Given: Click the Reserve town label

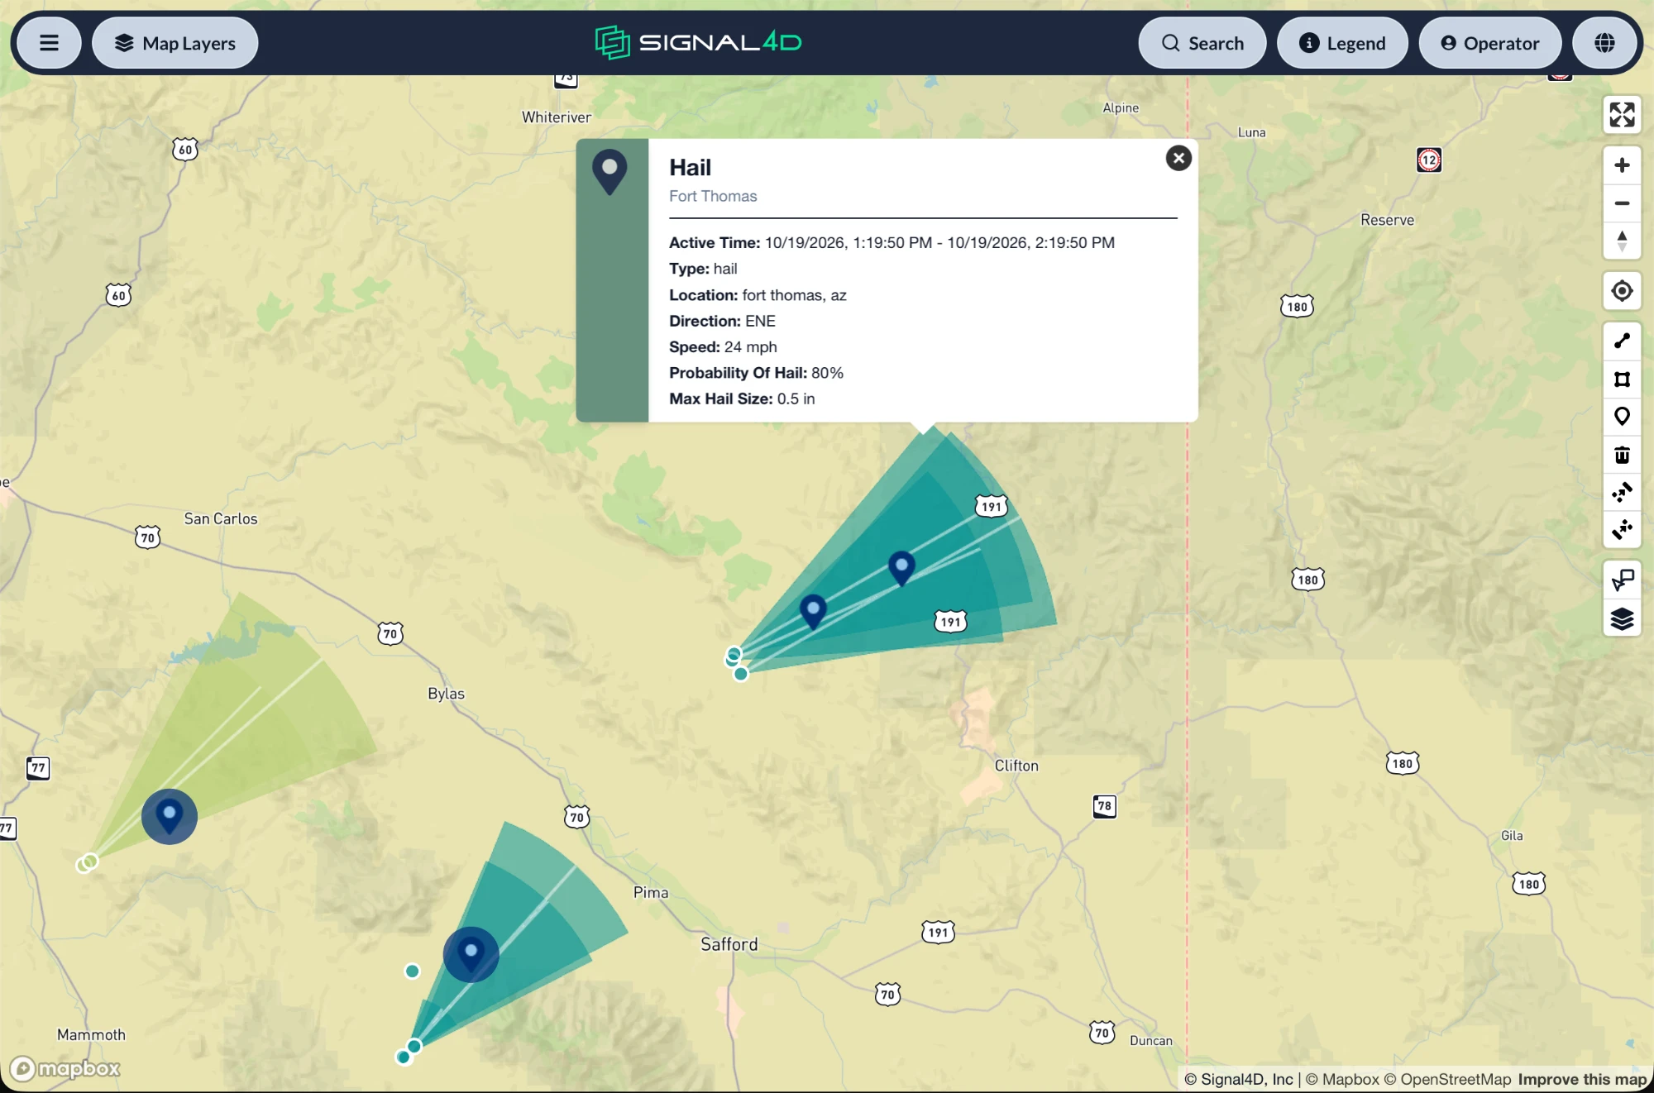Looking at the screenshot, I should (x=1387, y=220).
